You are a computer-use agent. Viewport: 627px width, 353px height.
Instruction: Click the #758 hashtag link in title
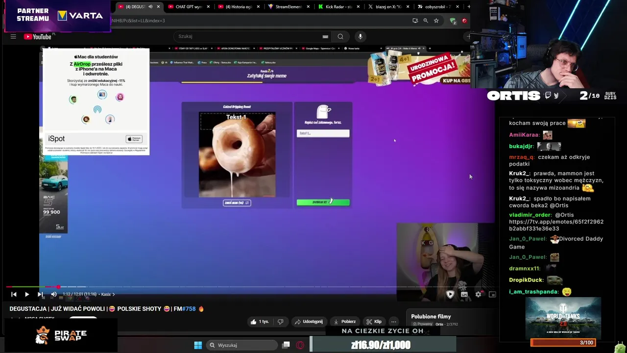(x=189, y=309)
